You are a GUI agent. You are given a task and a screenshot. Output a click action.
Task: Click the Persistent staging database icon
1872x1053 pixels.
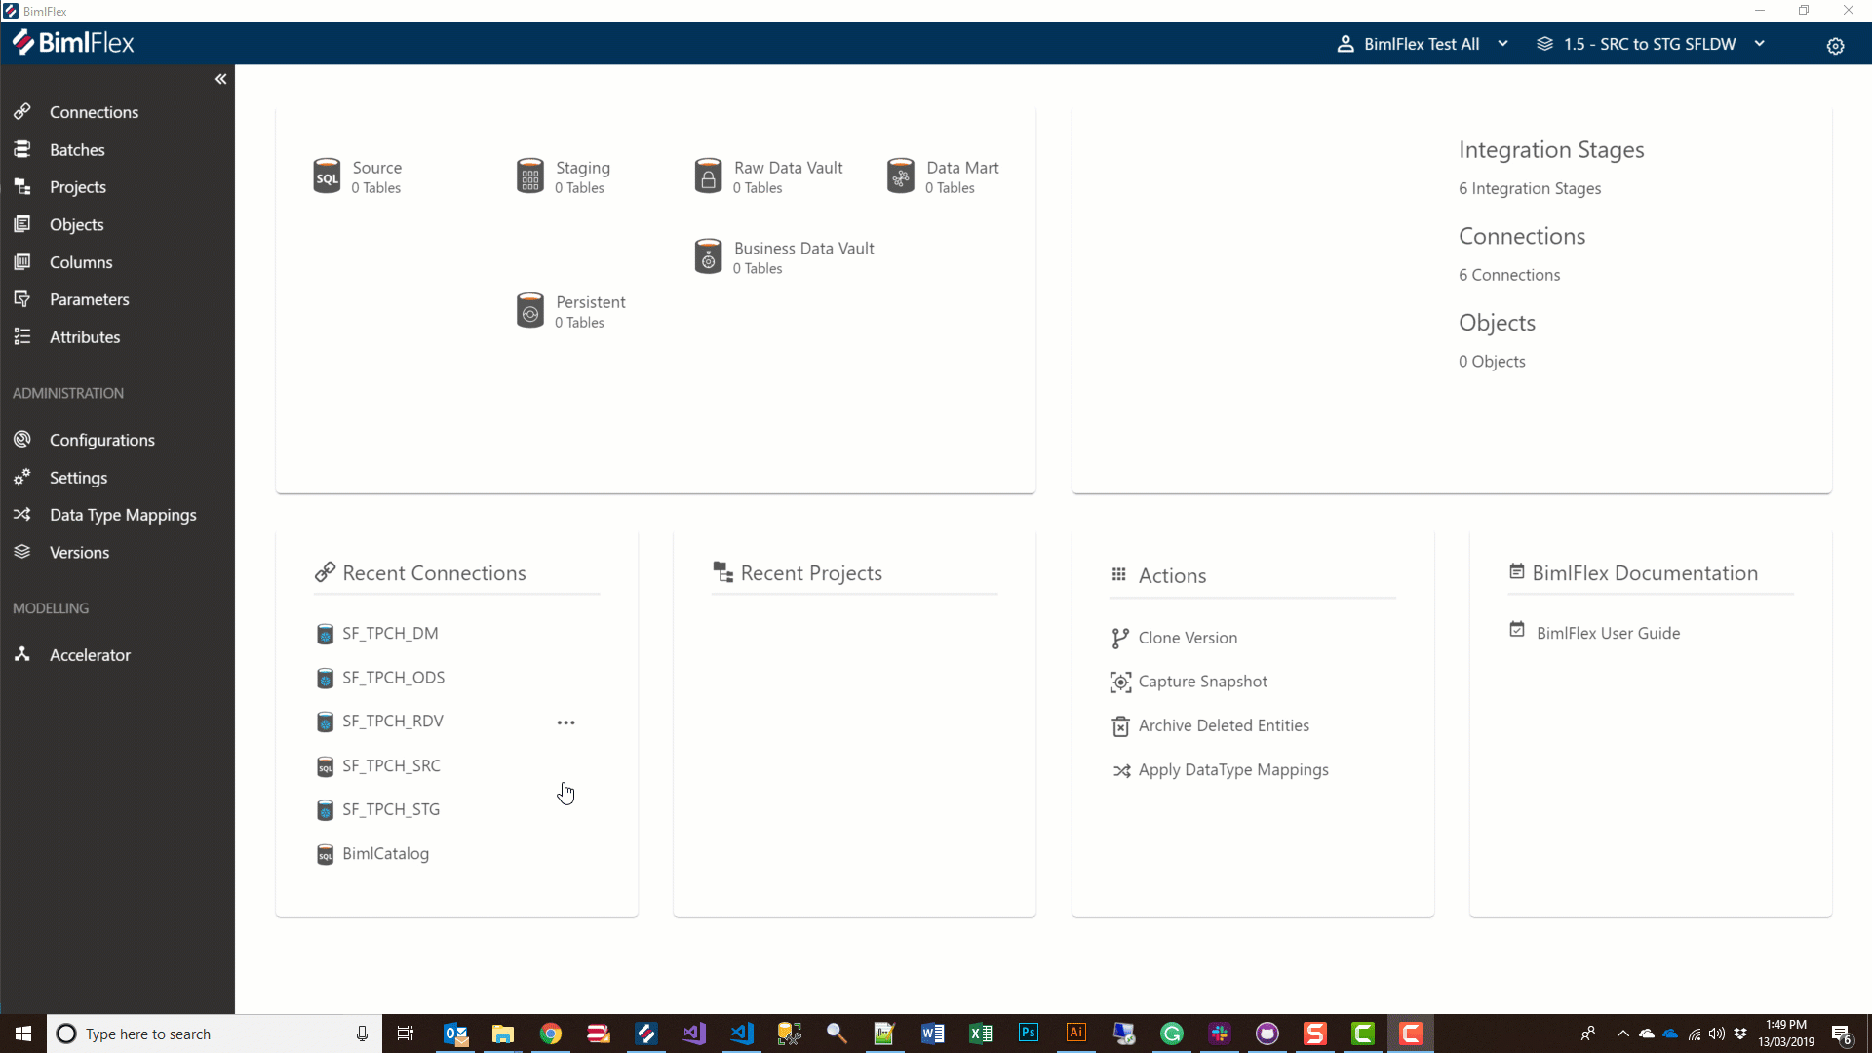529,310
